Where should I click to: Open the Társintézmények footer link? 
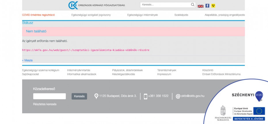(x=167, y=70)
